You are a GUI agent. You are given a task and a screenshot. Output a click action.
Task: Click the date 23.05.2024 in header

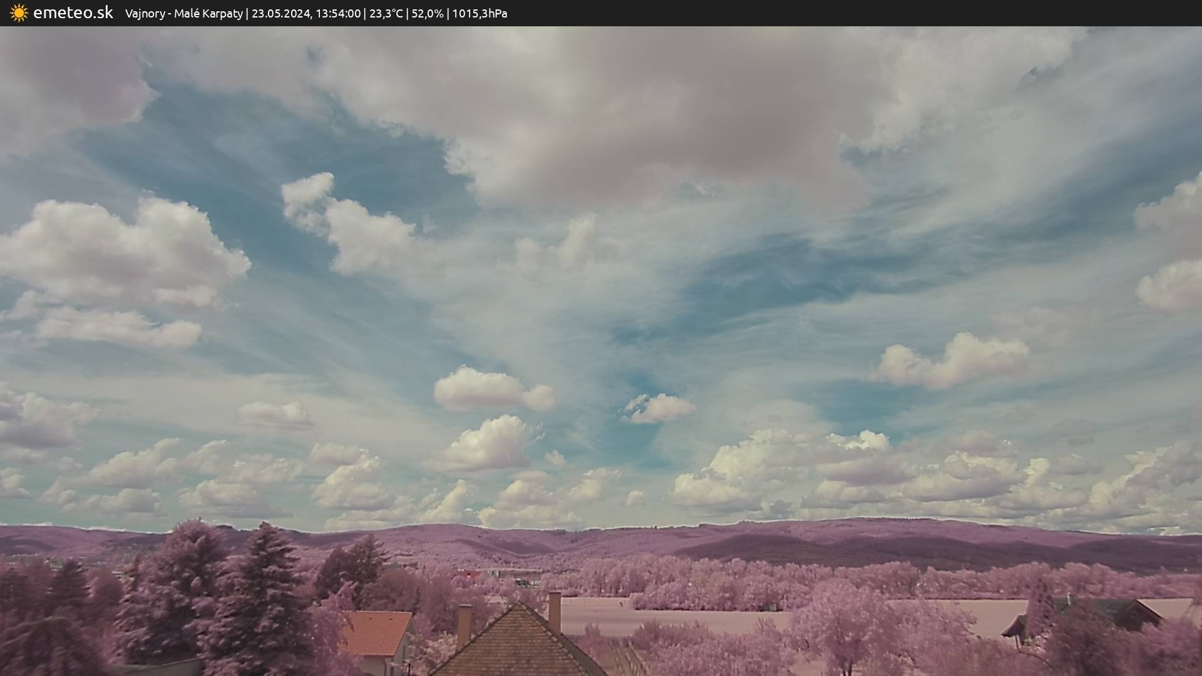click(x=281, y=14)
